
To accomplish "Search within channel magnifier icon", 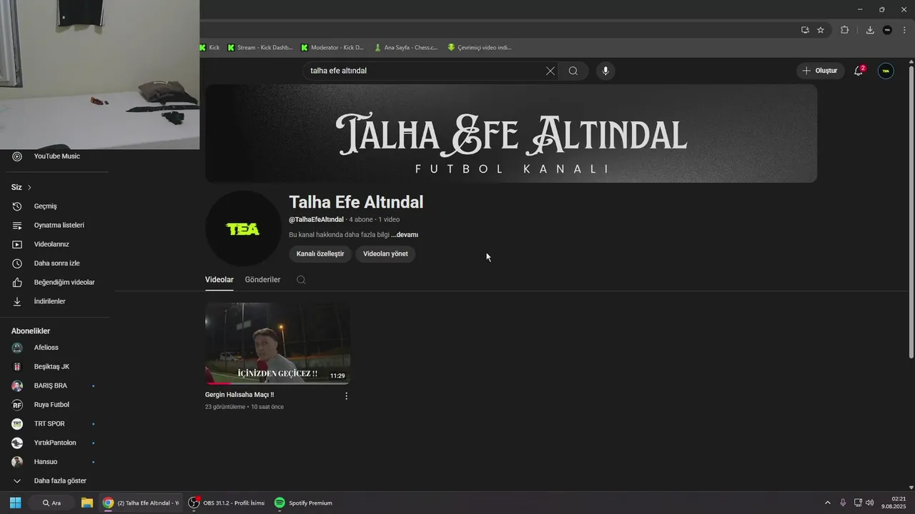I will (301, 280).
